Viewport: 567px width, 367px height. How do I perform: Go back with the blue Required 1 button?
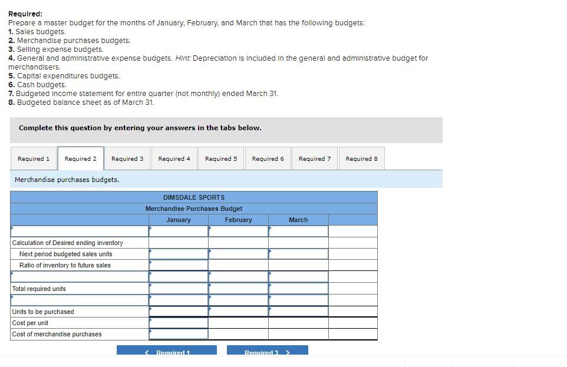pyautogui.click(x=167, y=351)
